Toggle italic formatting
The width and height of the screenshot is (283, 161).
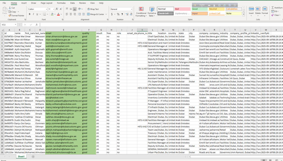pyautogui.click(x=33, y=14)
